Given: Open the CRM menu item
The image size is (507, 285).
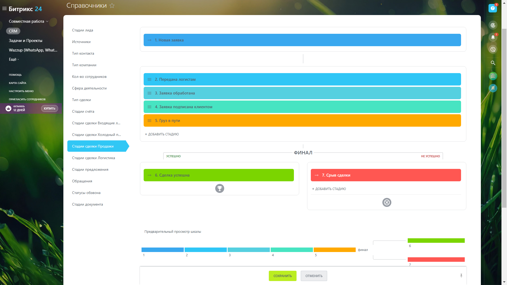Looking at the screenshot, I should coord(13,31).
